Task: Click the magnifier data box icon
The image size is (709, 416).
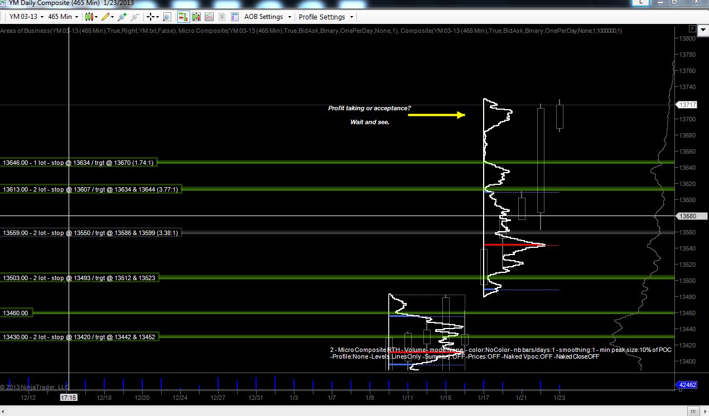Action: coord(167,17)
